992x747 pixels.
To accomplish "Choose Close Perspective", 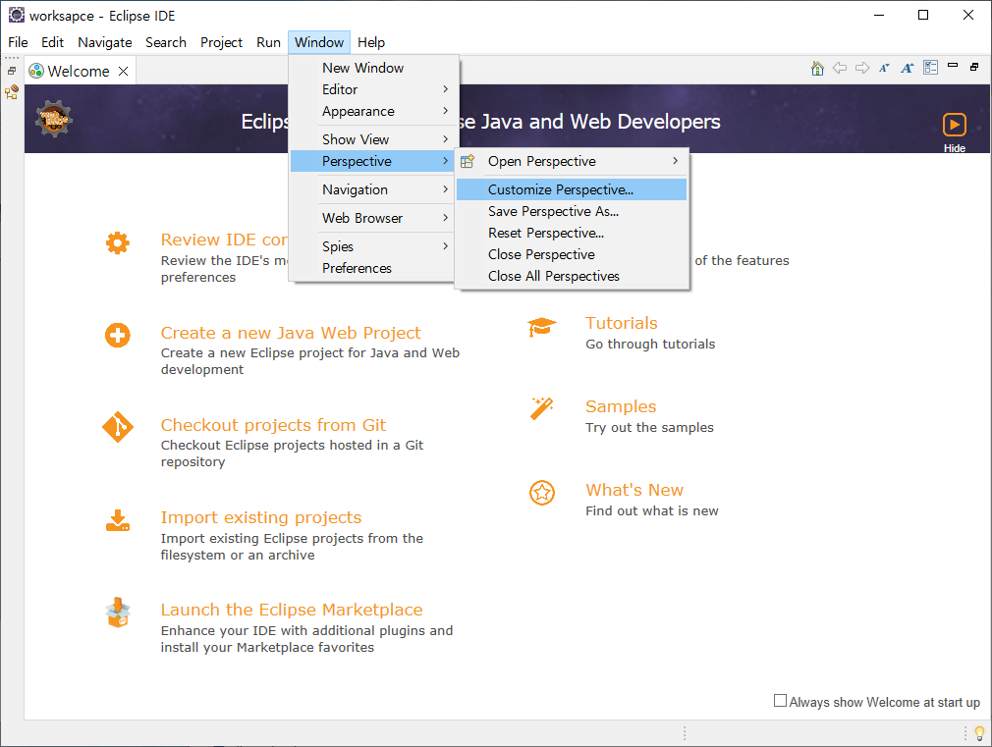I will pos(572,254).
